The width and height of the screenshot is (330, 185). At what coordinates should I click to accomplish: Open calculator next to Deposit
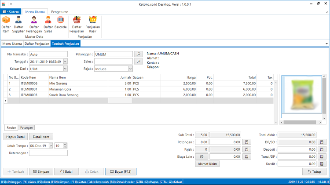[322, 149]
